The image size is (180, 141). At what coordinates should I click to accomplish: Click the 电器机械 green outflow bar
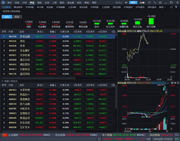(x=124, y=24)
